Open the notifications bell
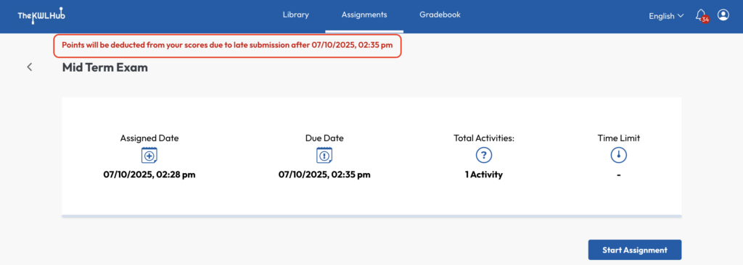This screenshot has height=265, width=743. [700, 14]
